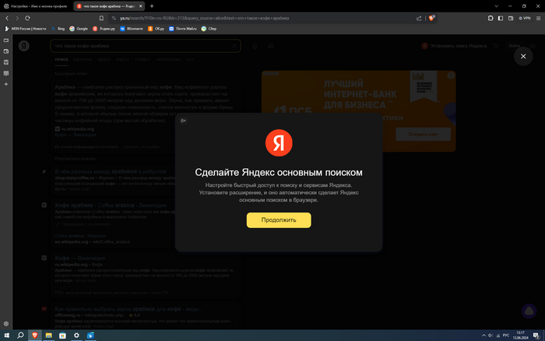Screen dimensions: 545x341
Task: Open the ru.wikipedia.org source link
Action: pyautogui.click(x=78, y=129)
